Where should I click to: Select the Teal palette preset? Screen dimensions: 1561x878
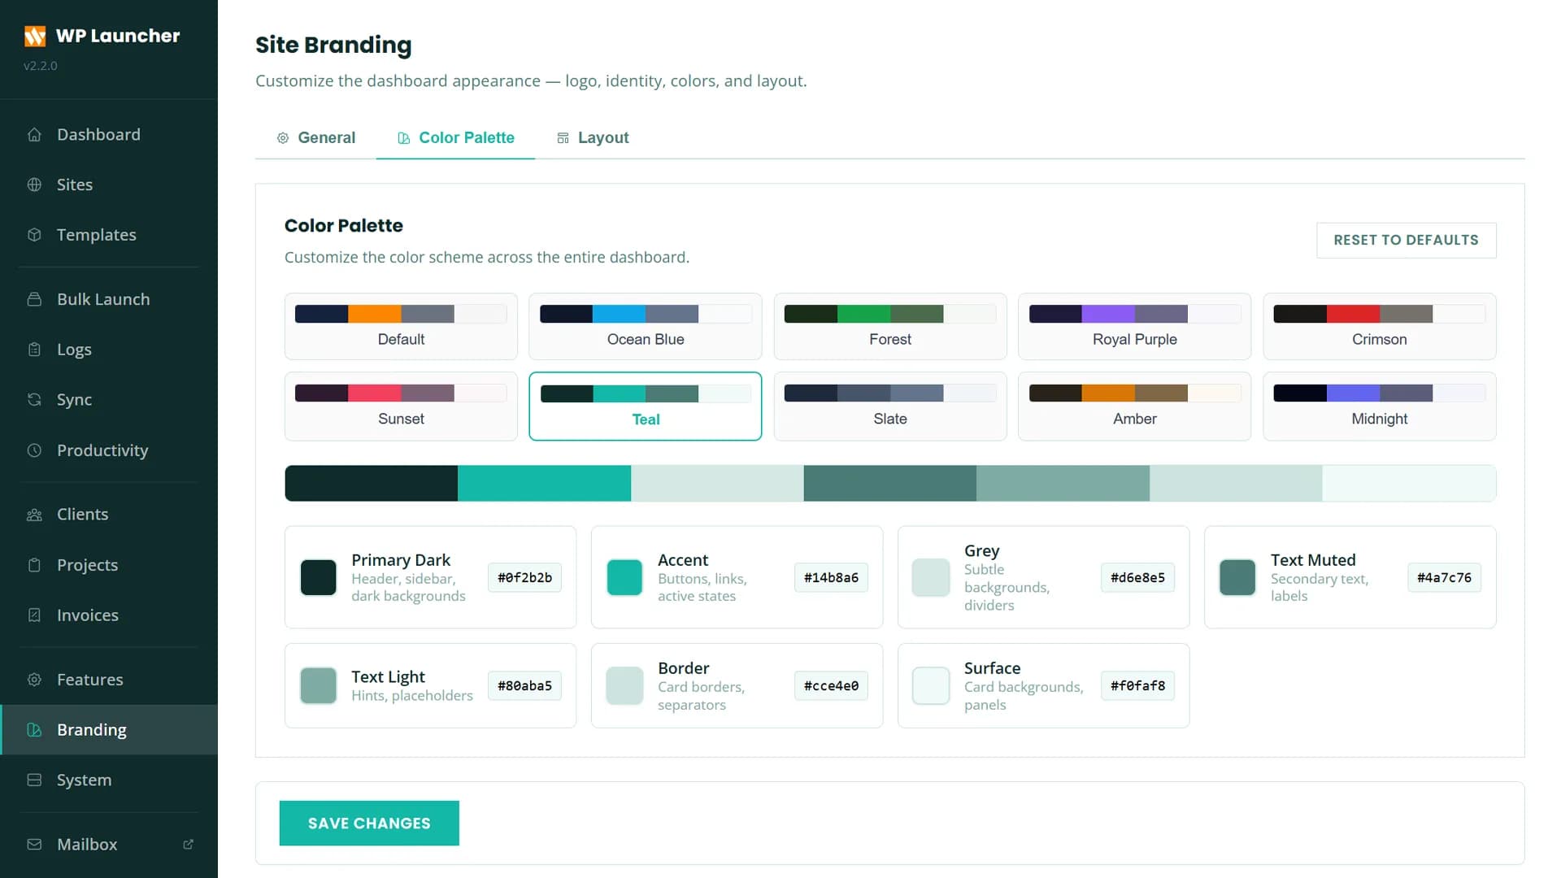[x=646, y=406]
